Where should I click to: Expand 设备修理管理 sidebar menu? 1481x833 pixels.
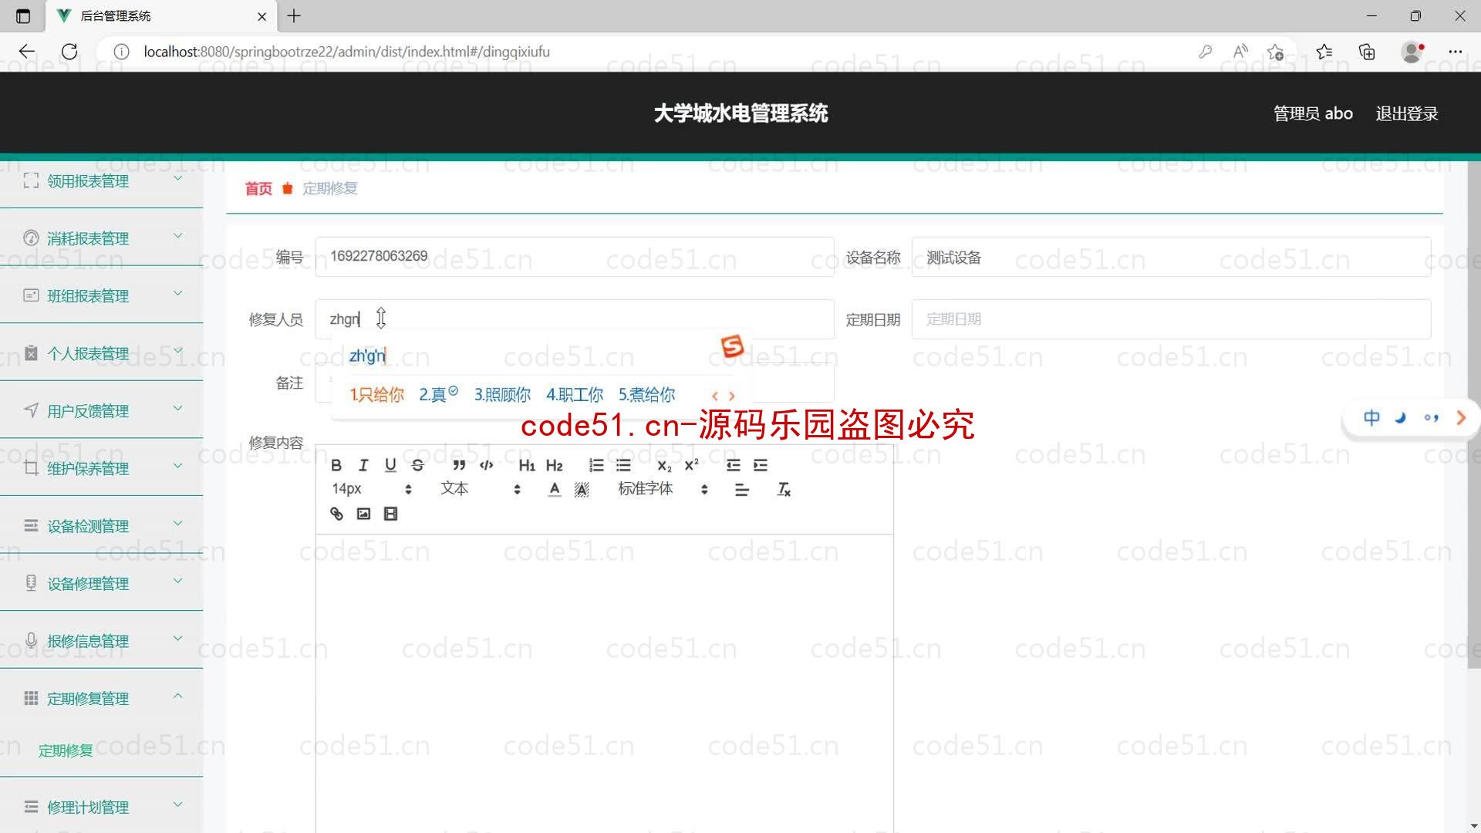(x=101, y=584)
